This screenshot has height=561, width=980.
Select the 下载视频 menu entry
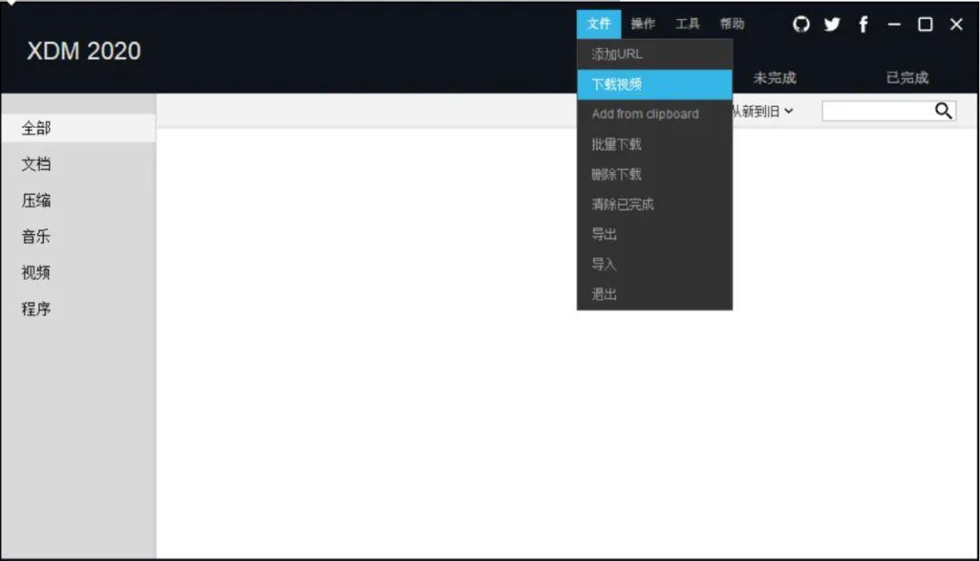pos(654,84)
